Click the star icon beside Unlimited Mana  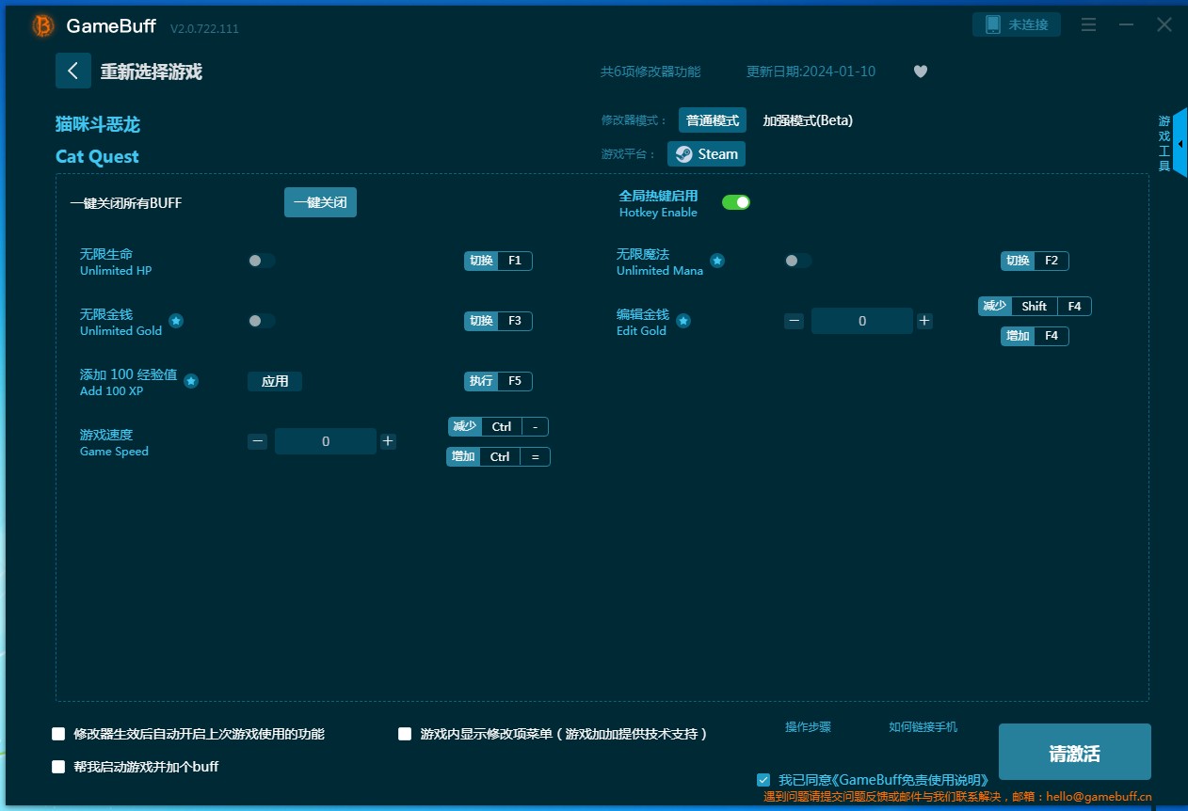click(717, 261)
